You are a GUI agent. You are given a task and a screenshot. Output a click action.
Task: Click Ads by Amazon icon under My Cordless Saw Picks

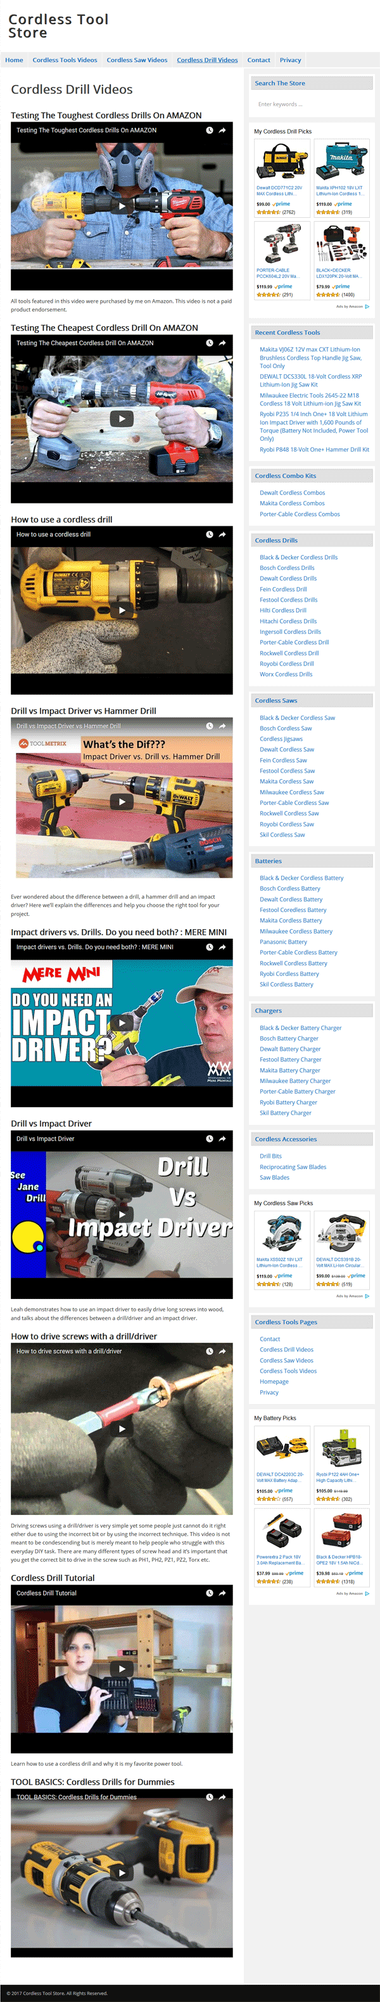[367, 1296]
